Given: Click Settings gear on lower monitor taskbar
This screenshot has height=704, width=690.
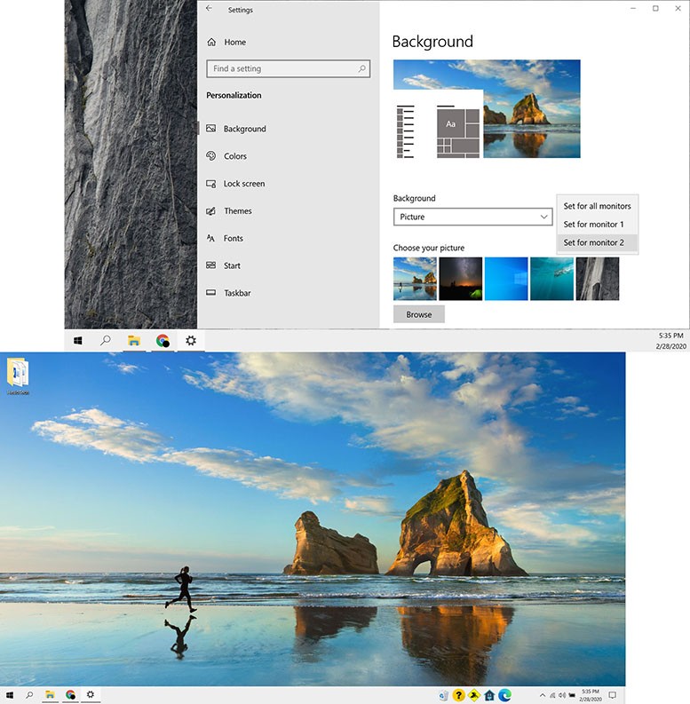Looking at the screenshot, I should pos(91,694).
